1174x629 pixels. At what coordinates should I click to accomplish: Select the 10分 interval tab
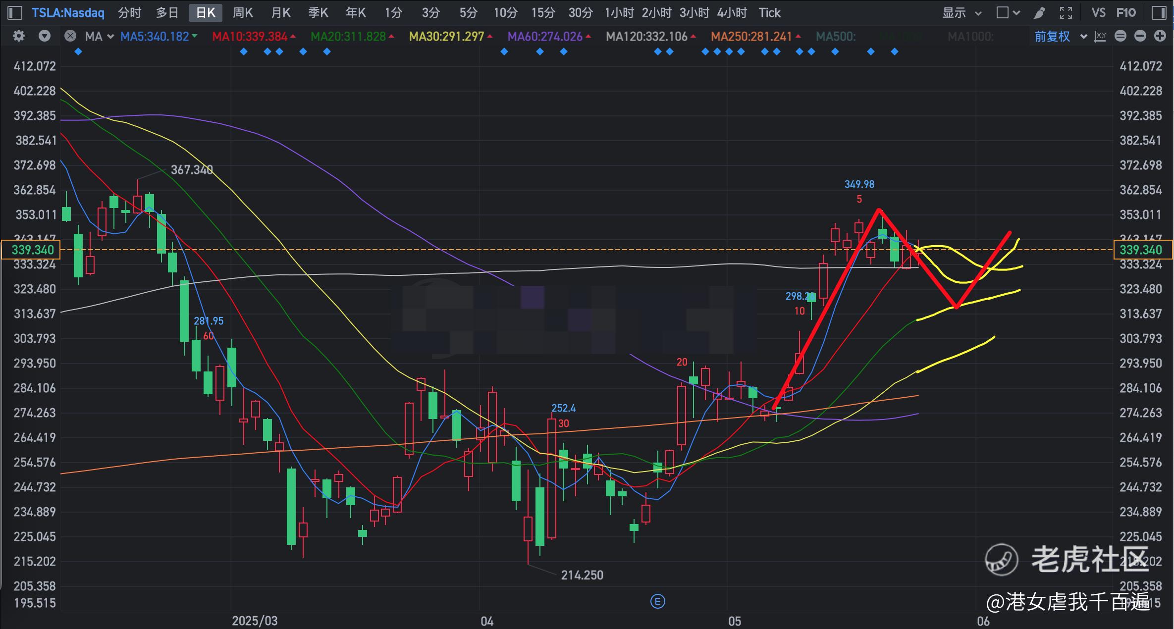[506, 12]
